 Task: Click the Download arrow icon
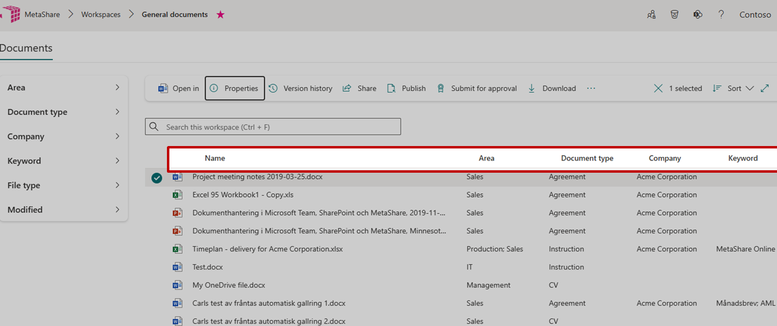click(x=532, y=88)
